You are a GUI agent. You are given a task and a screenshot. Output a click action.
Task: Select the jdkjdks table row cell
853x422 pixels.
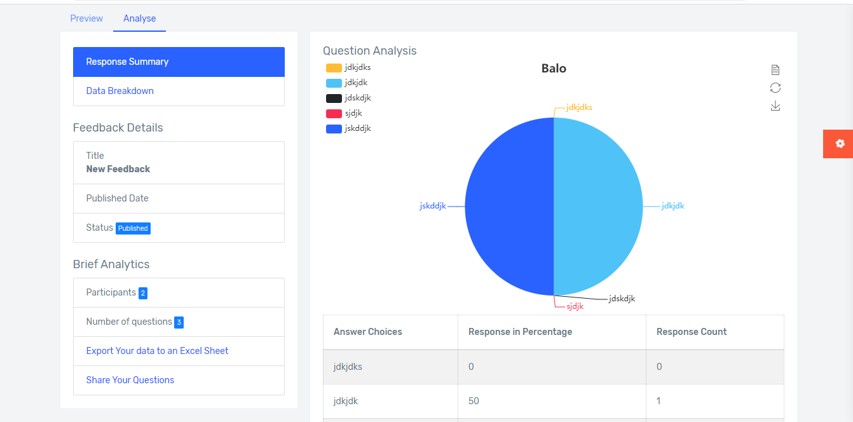(390, 367)
